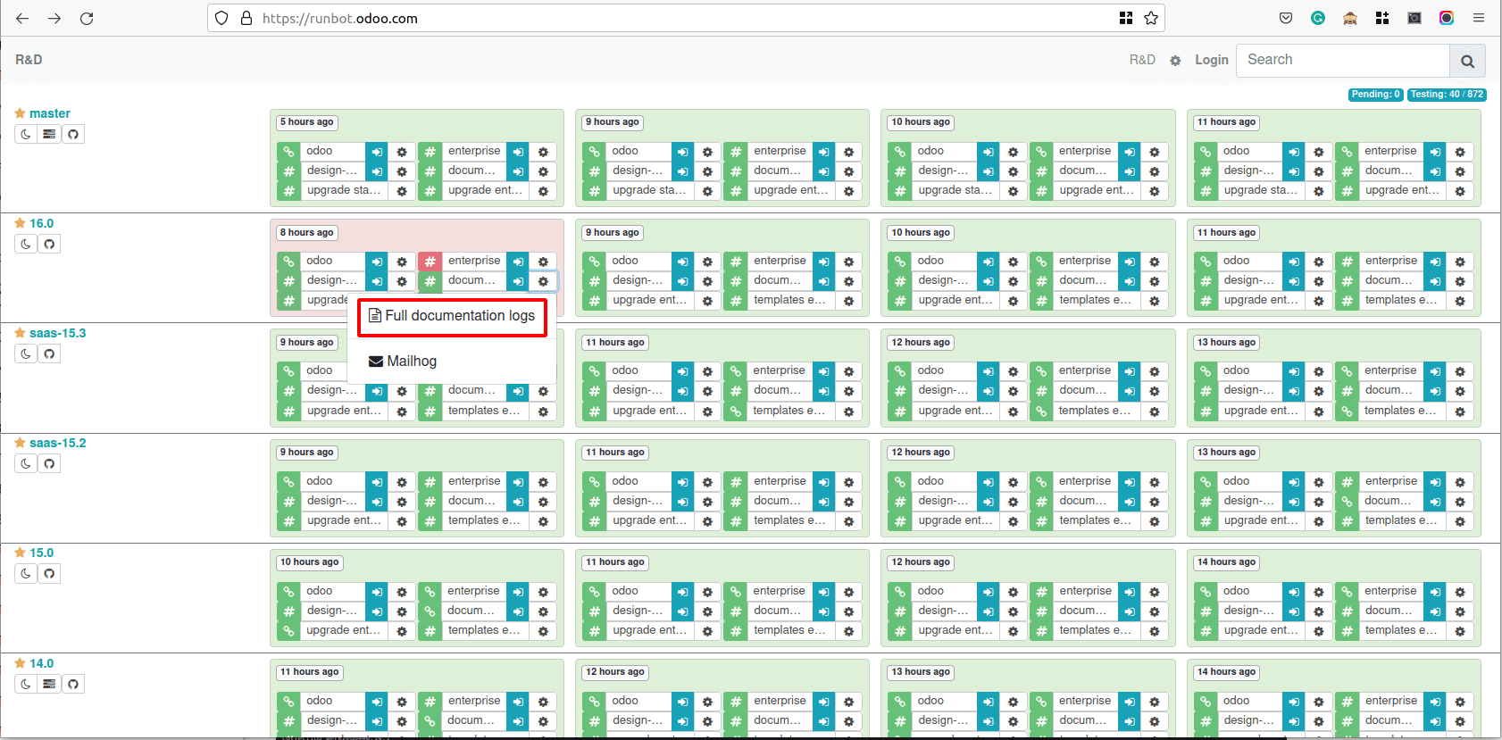Toggle the bookmark star in the address bar
Viewport: 1502px width, 740px height.
tap(1151, 18)
